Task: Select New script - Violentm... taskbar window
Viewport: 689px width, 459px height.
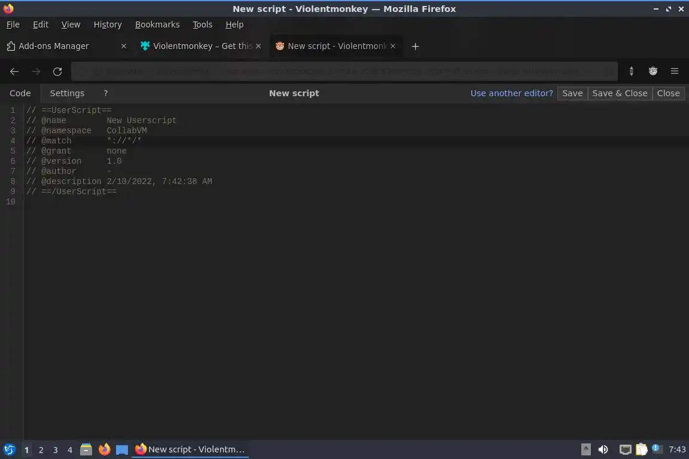Action: tap(190, 449)
